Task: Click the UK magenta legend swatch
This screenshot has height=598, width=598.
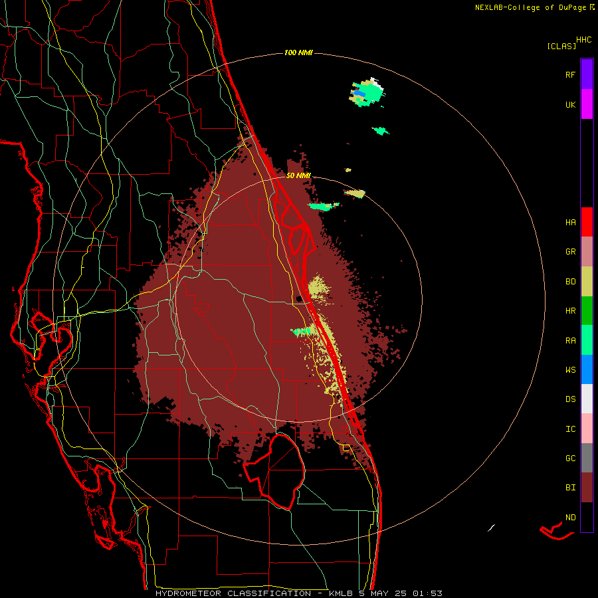Action: [x=587, y=104]
